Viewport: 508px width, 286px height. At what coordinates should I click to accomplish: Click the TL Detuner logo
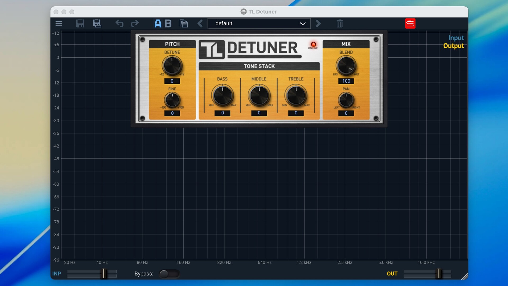[250, 49]
